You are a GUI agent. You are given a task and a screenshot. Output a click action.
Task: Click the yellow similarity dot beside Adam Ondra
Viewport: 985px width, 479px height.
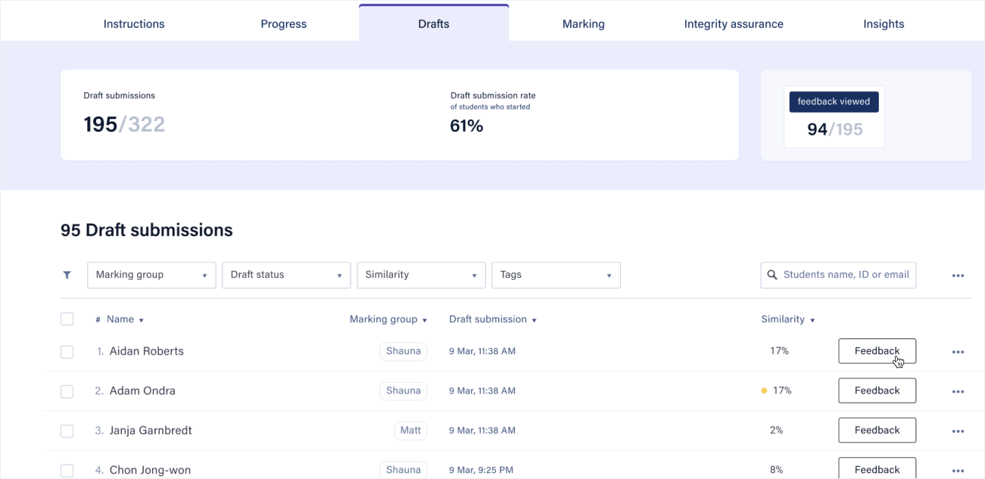pyautogui.click(x=764, y=390)
